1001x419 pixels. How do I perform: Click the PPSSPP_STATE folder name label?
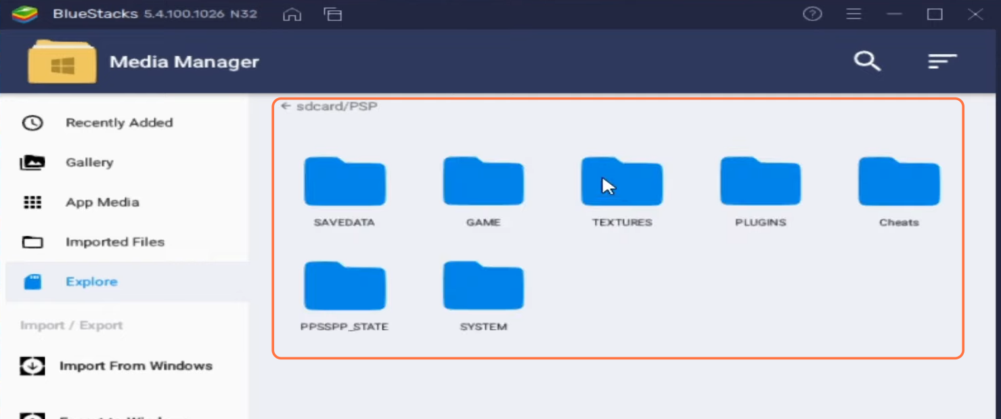(344, 327)
